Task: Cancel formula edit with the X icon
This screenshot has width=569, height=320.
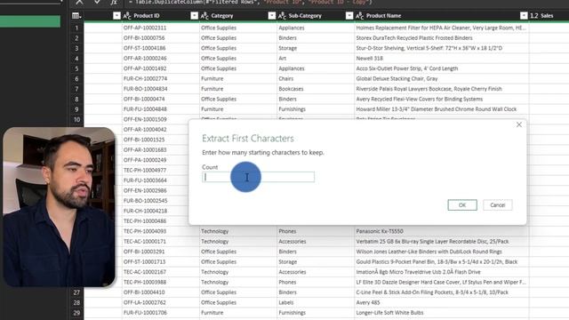Action: click(x=79, y=2)
